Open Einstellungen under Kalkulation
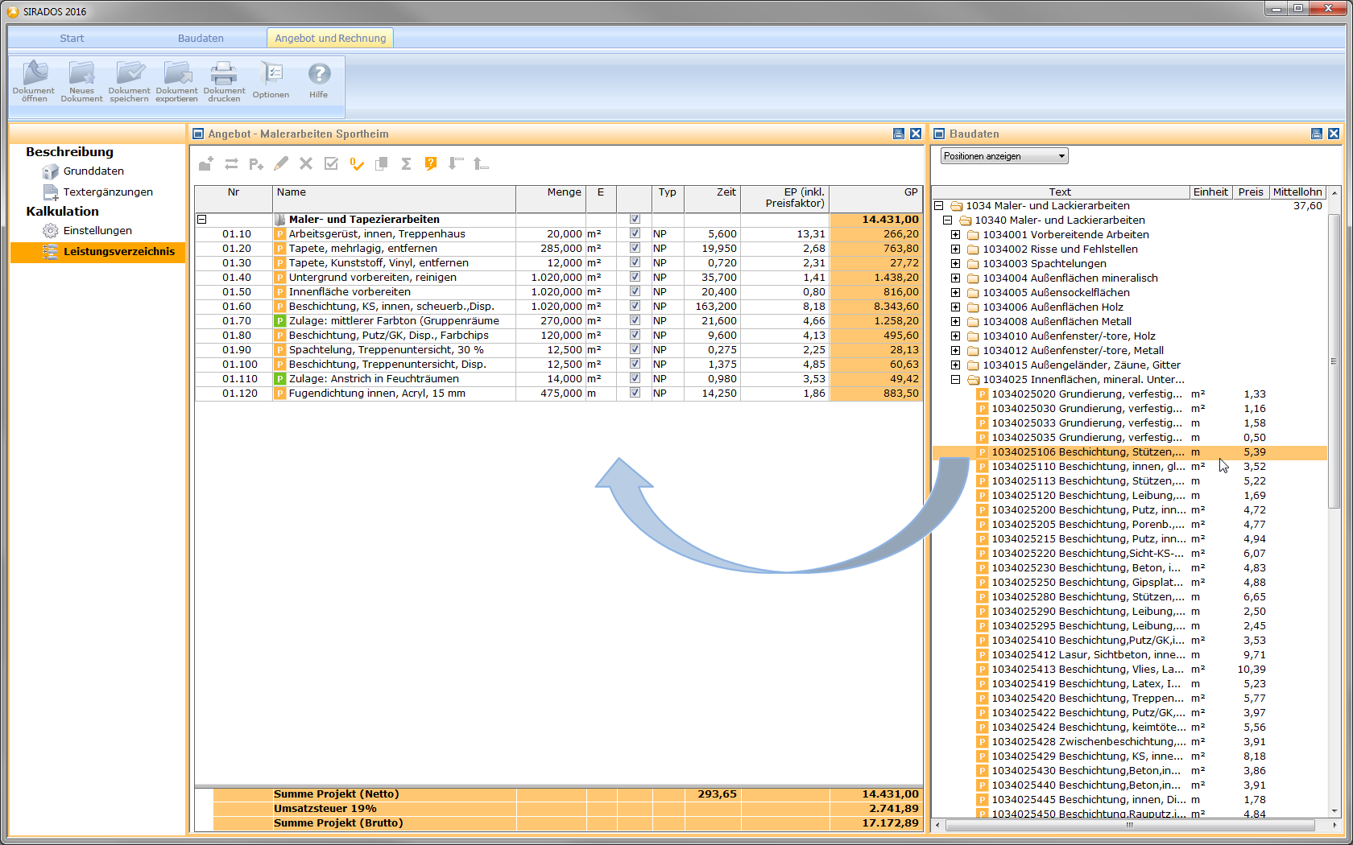The height and width of the screenshot is (845, 1353). pos(97,230)
